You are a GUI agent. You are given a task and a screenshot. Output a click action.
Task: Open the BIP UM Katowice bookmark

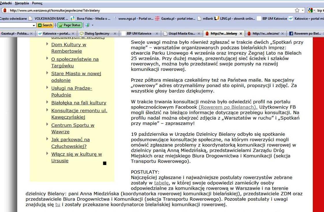272,18
